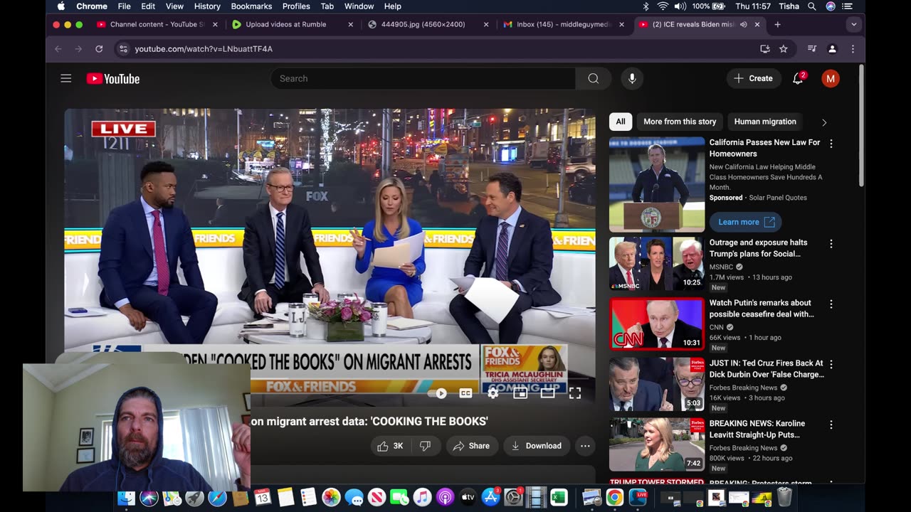Mute the ICE reveals Biden tab audio
The image size is (911, 512).
[743, 24]
